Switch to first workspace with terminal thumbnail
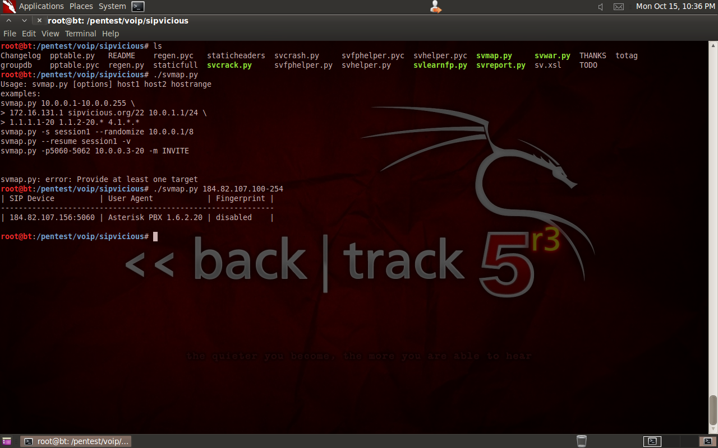Viewport: 718px width, 448px height. pos(652,441)
